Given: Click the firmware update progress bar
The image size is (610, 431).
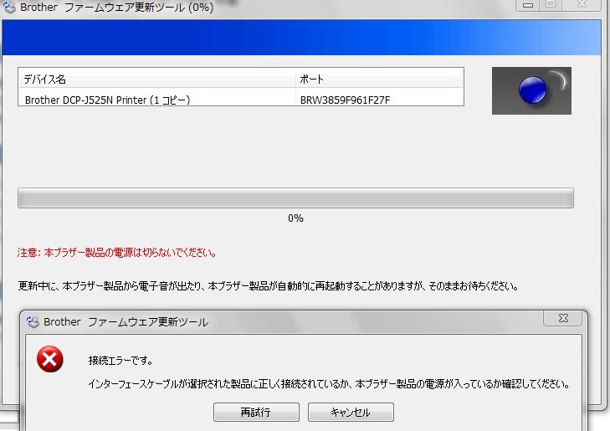Looking at the screenshot, I should 295,198.
